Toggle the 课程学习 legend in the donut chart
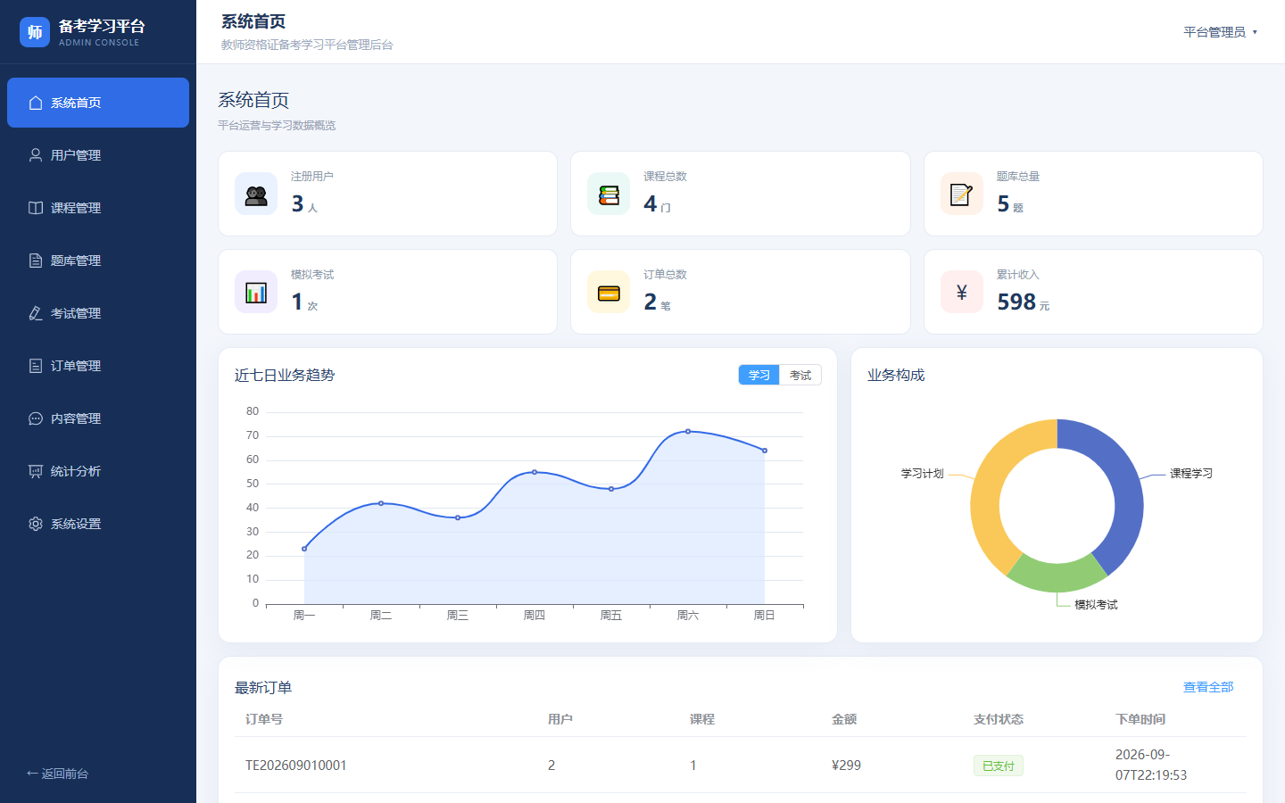 click(1191, 474)
